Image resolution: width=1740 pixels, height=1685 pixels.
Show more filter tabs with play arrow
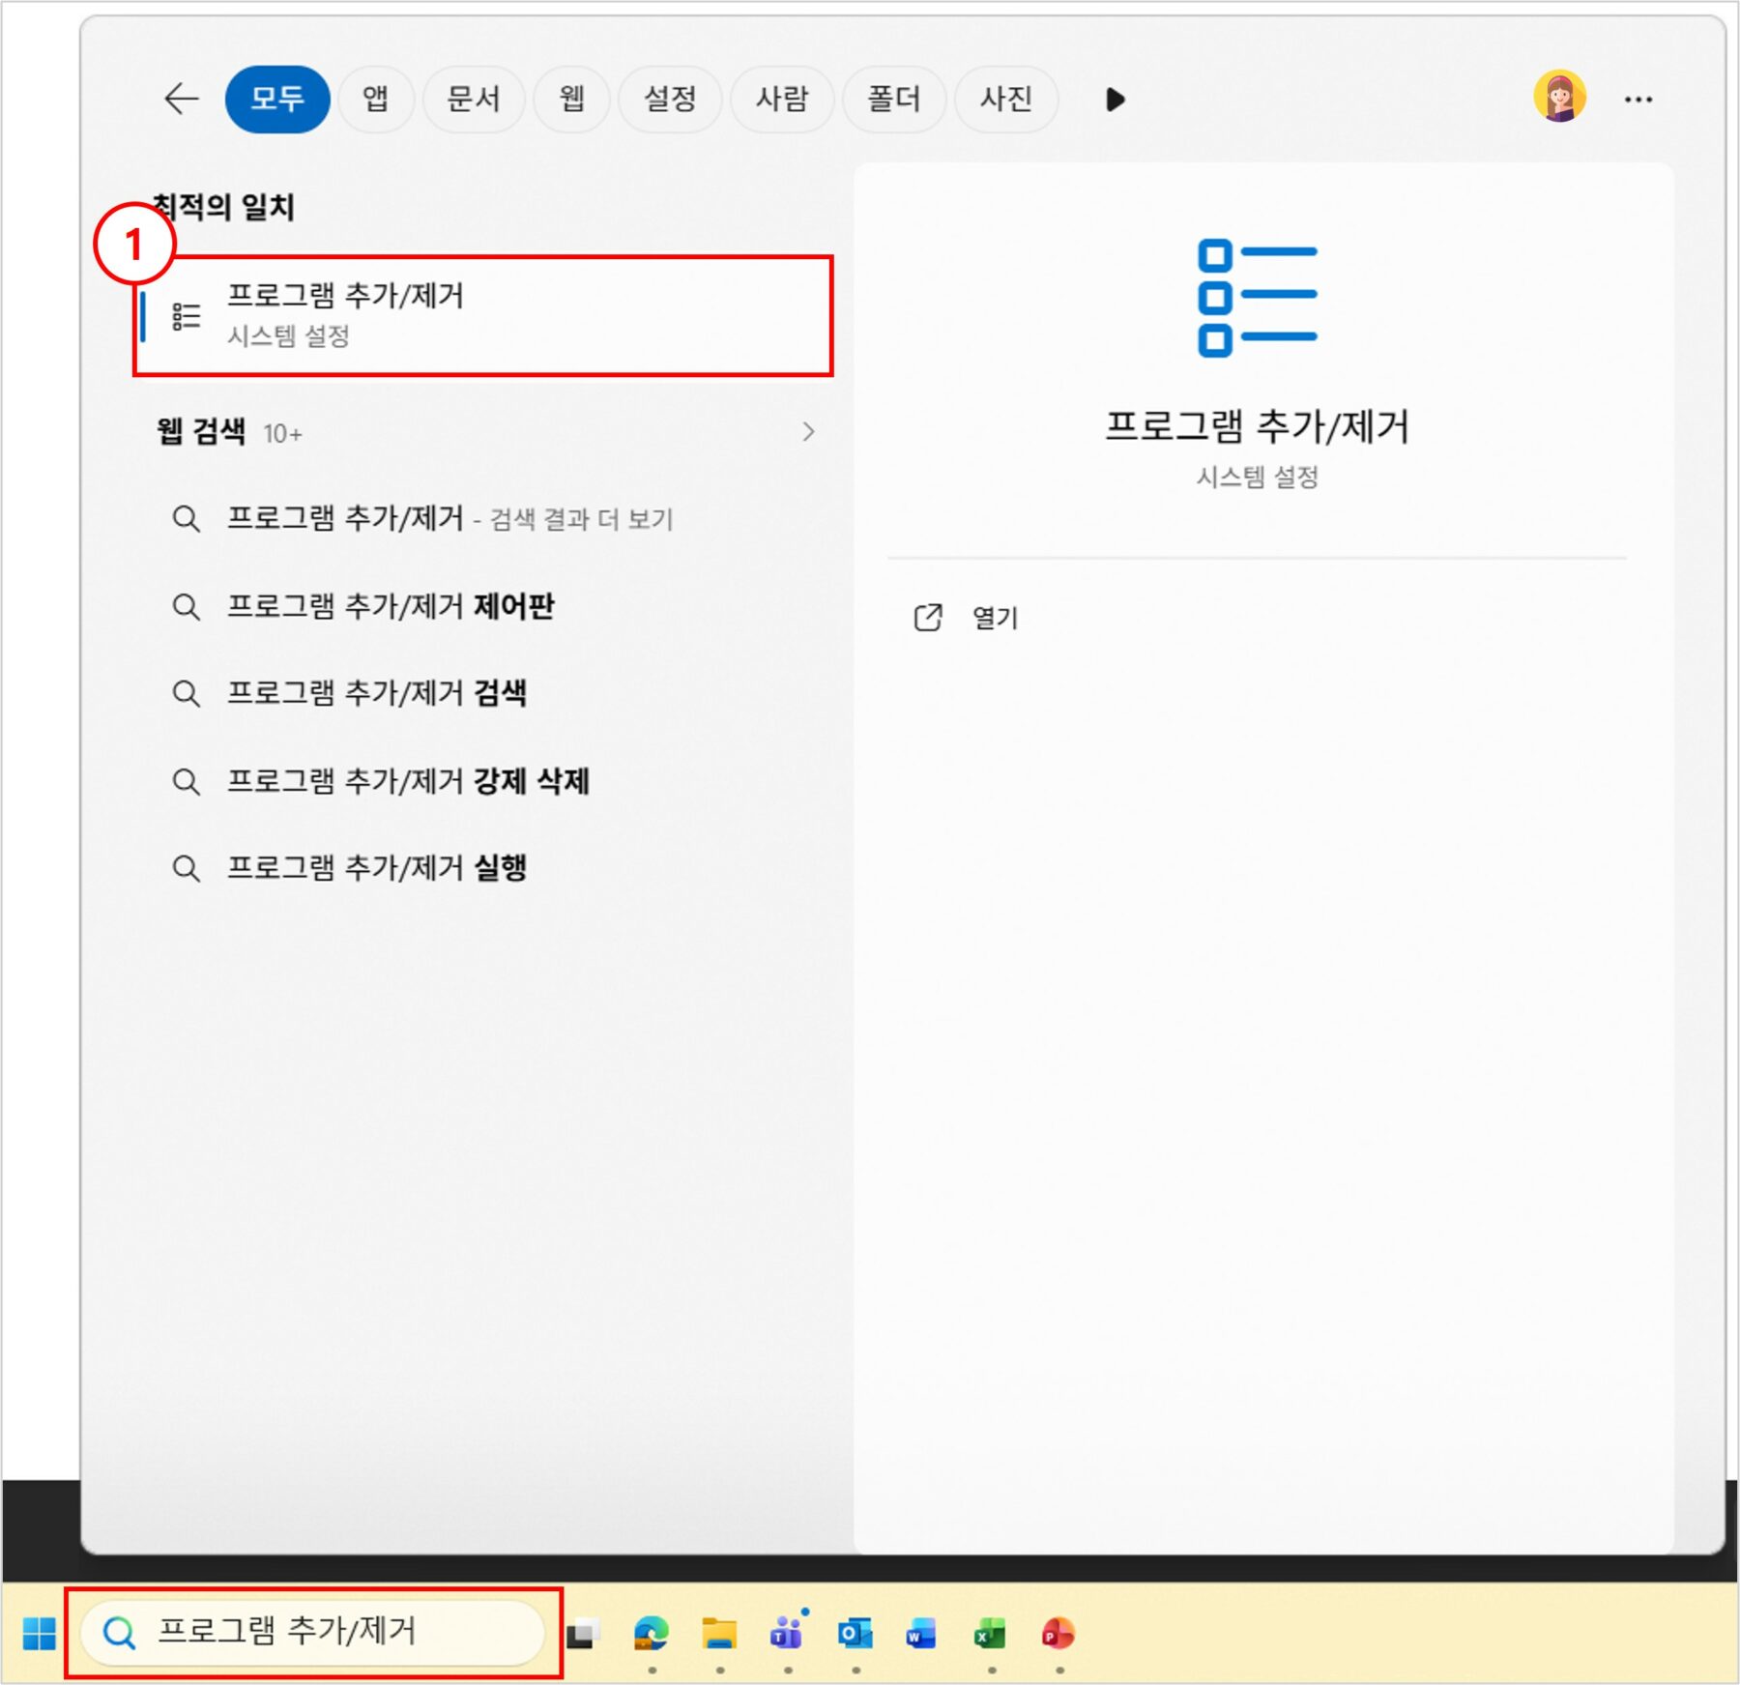point(1116,100)
